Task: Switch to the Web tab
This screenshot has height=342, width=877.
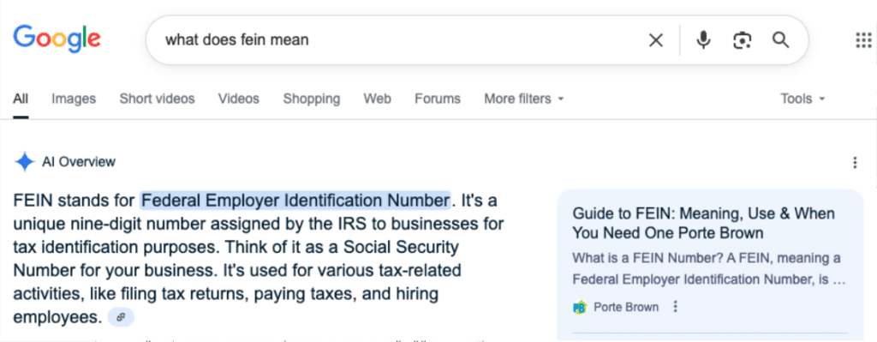Action: tap(378, 99)
